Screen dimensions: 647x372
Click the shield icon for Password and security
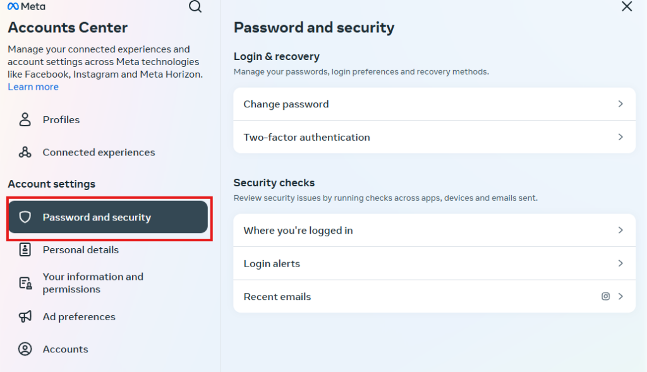pos(25,217)
